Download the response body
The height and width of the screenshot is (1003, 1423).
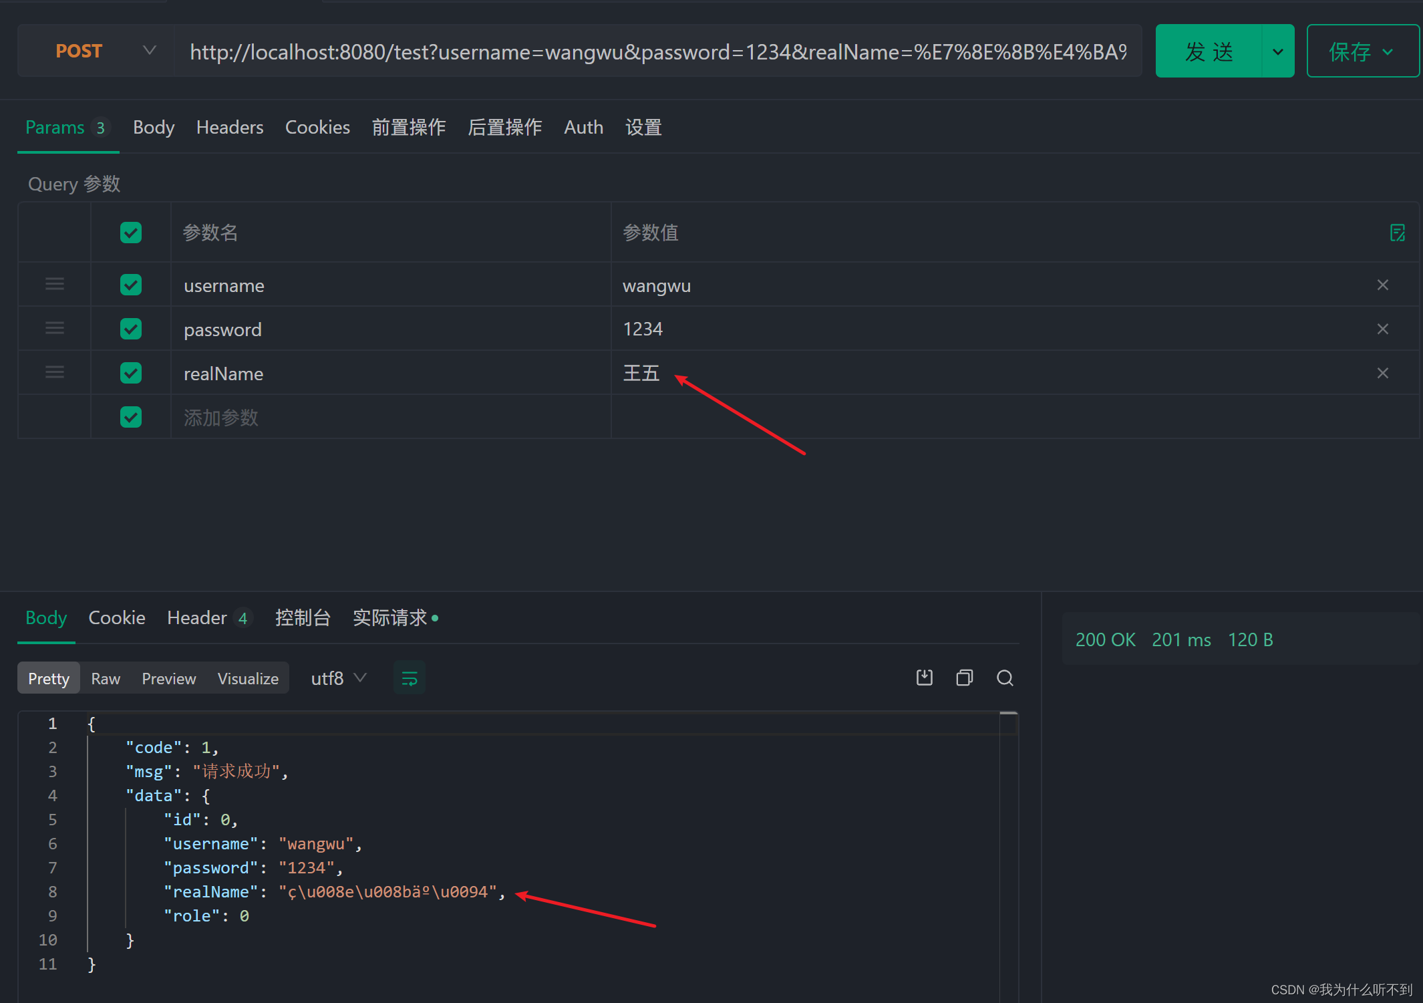(x=924, y=678)
